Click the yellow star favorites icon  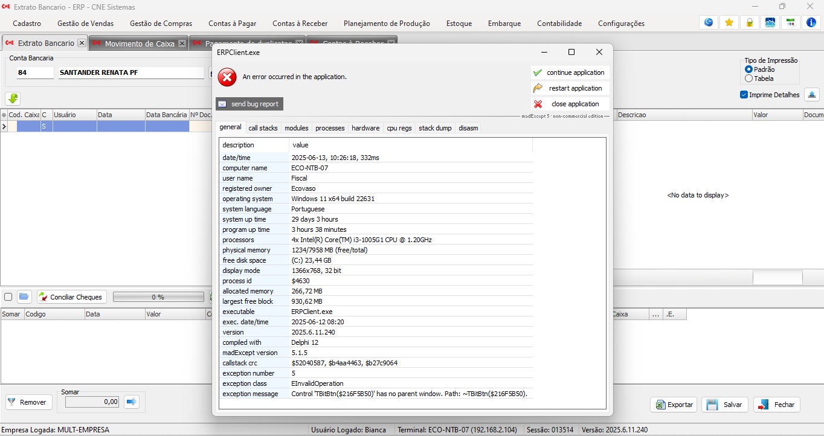point(729,23)
